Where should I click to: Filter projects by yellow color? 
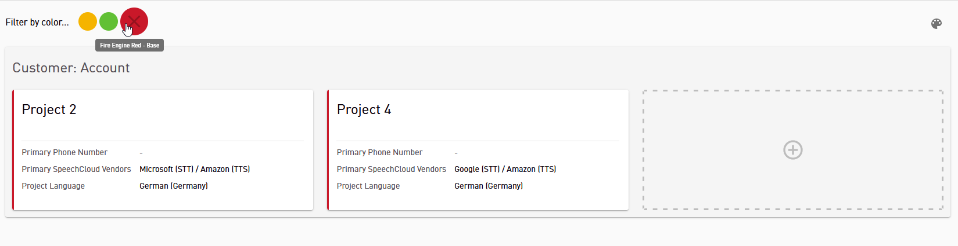pyautogui.click(x=88, y=22)
